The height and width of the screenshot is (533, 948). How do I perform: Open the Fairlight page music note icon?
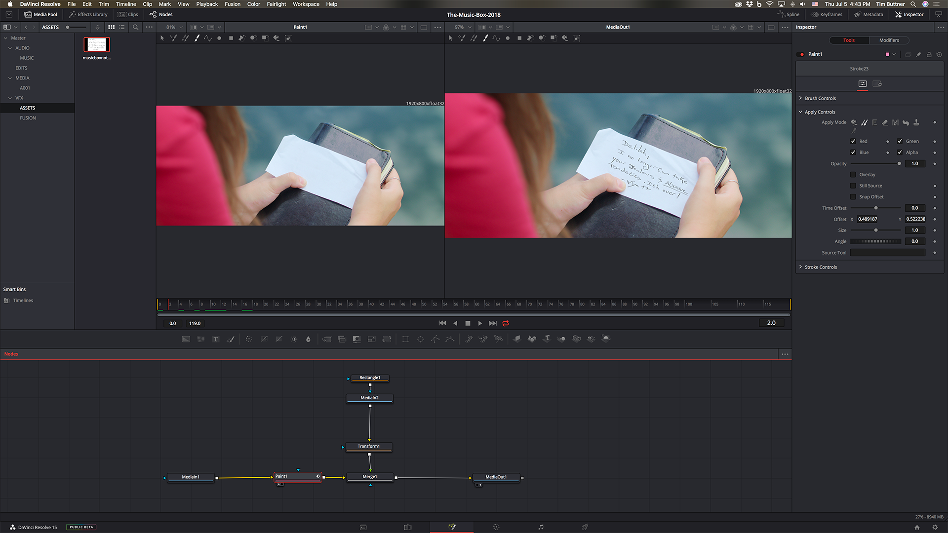(x=541, y=527)
